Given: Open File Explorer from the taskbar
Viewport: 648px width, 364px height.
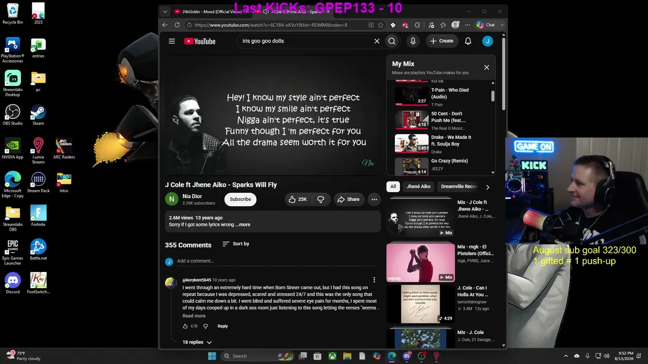Looking at the screenshot, I should pos(347,356).
